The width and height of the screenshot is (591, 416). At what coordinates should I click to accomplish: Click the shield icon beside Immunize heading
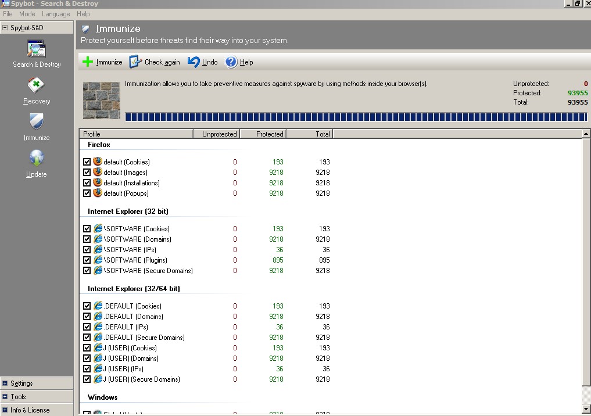pos(85,29)
